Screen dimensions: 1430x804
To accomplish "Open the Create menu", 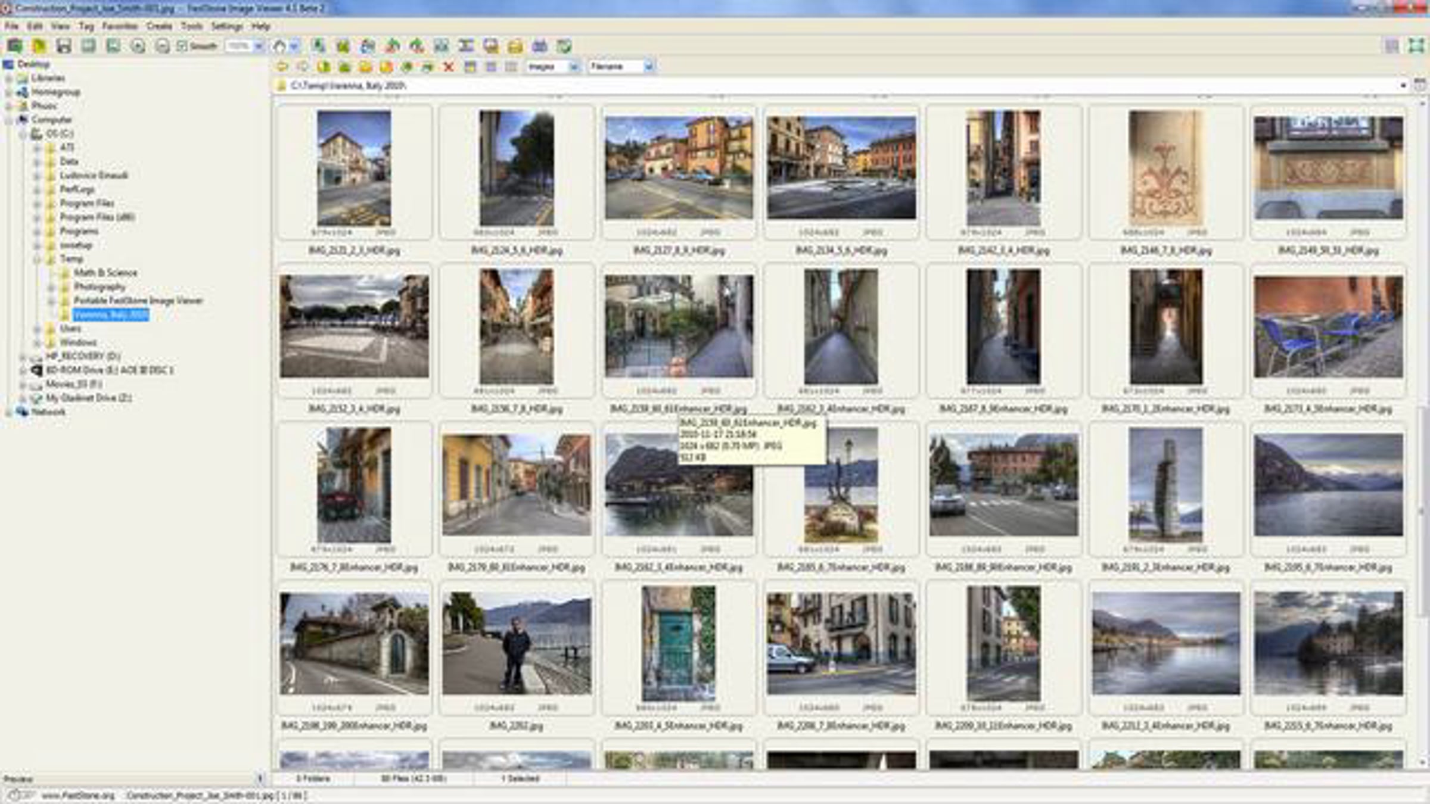I will click(x=159, y=26).
